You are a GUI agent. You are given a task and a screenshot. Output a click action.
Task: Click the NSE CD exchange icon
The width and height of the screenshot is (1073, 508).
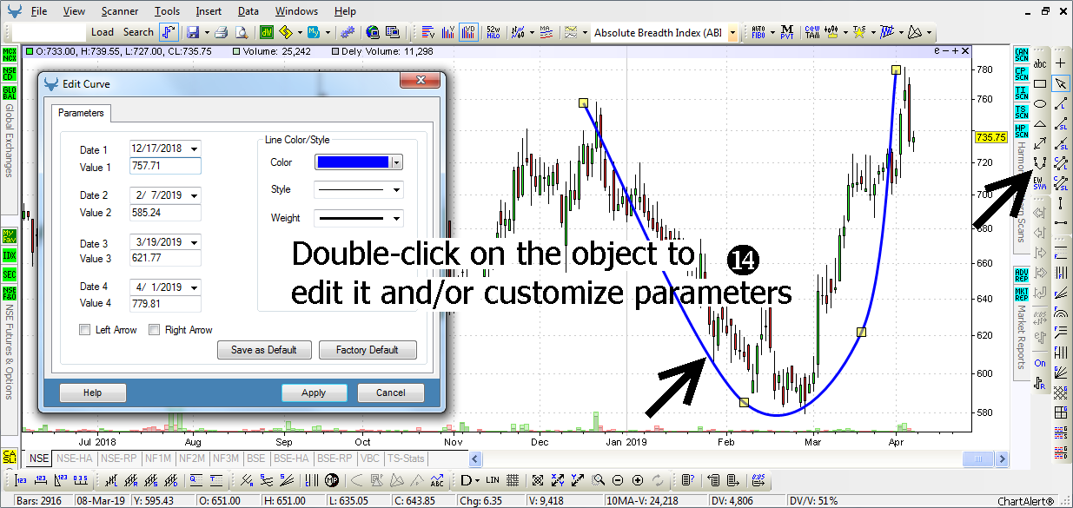[x=10, y=74]
